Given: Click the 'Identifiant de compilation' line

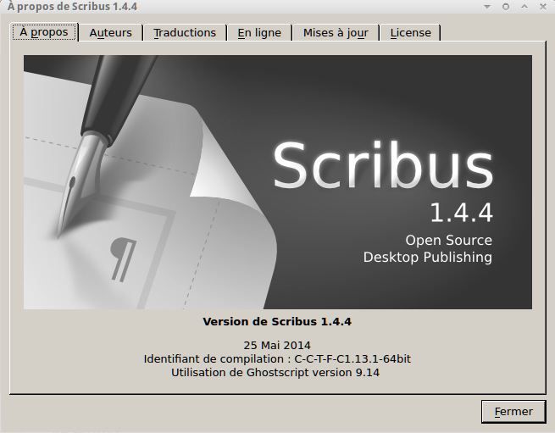Looking at the screenshot, I should pyautogui.click(x=277, y=359).
